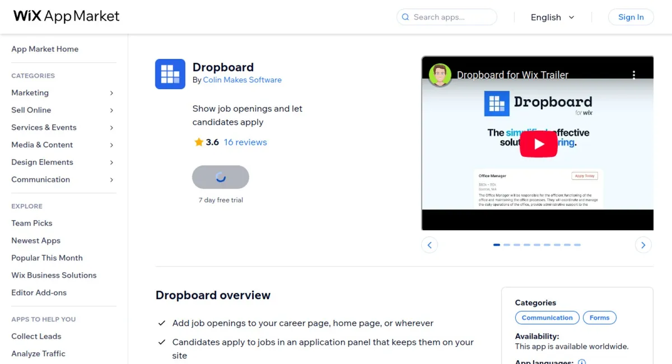Click the search magnifier icon
The image size is (672, 364).
405,17
